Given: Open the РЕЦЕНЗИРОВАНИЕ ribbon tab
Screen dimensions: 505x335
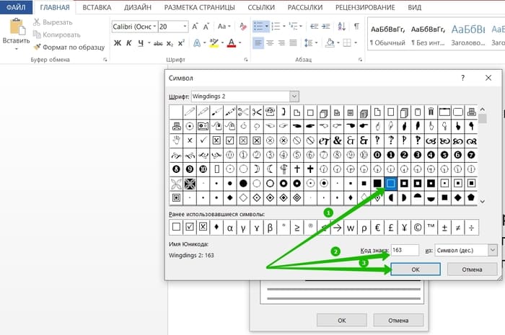Looking at the screenshot, I should (x=365, y=7).
